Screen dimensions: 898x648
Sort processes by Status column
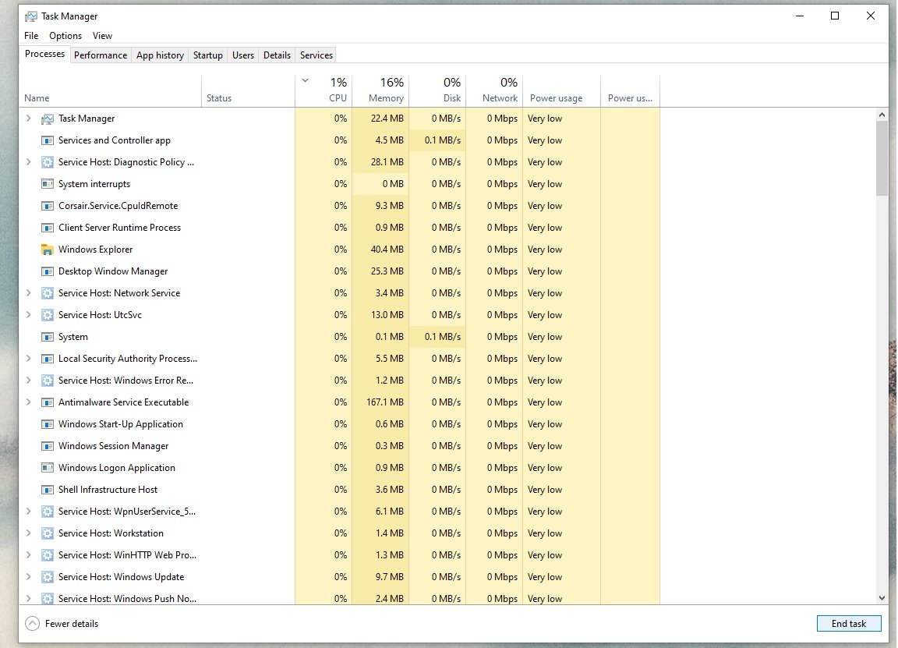point(248,91)
